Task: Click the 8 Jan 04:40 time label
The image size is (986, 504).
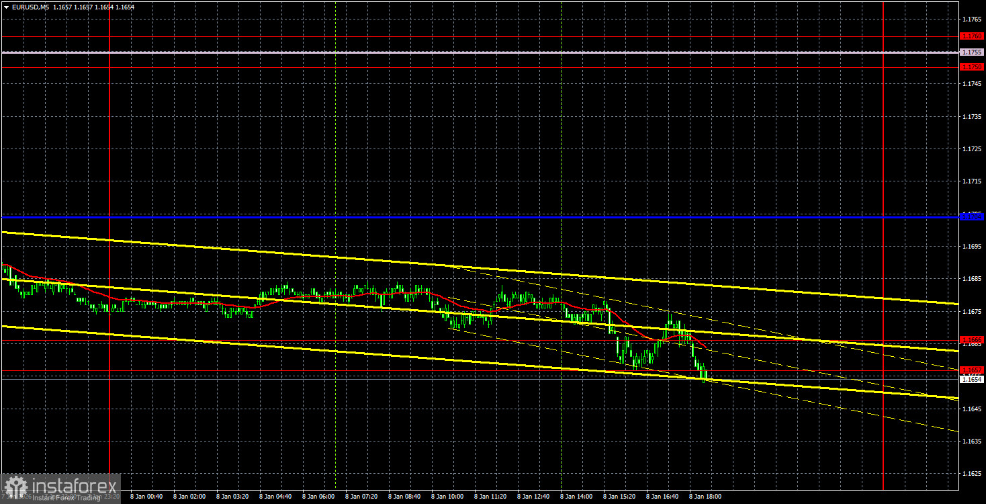Action: pyautogui.click(x=275, y=497)
